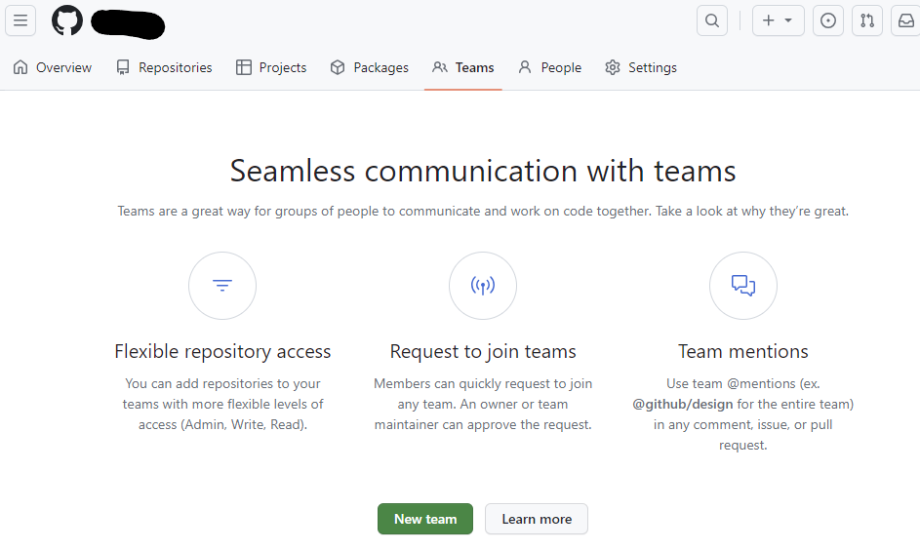Screen dimensions: 920x550
Task: Open the organization Settings tab
Action: click(641, 67)
